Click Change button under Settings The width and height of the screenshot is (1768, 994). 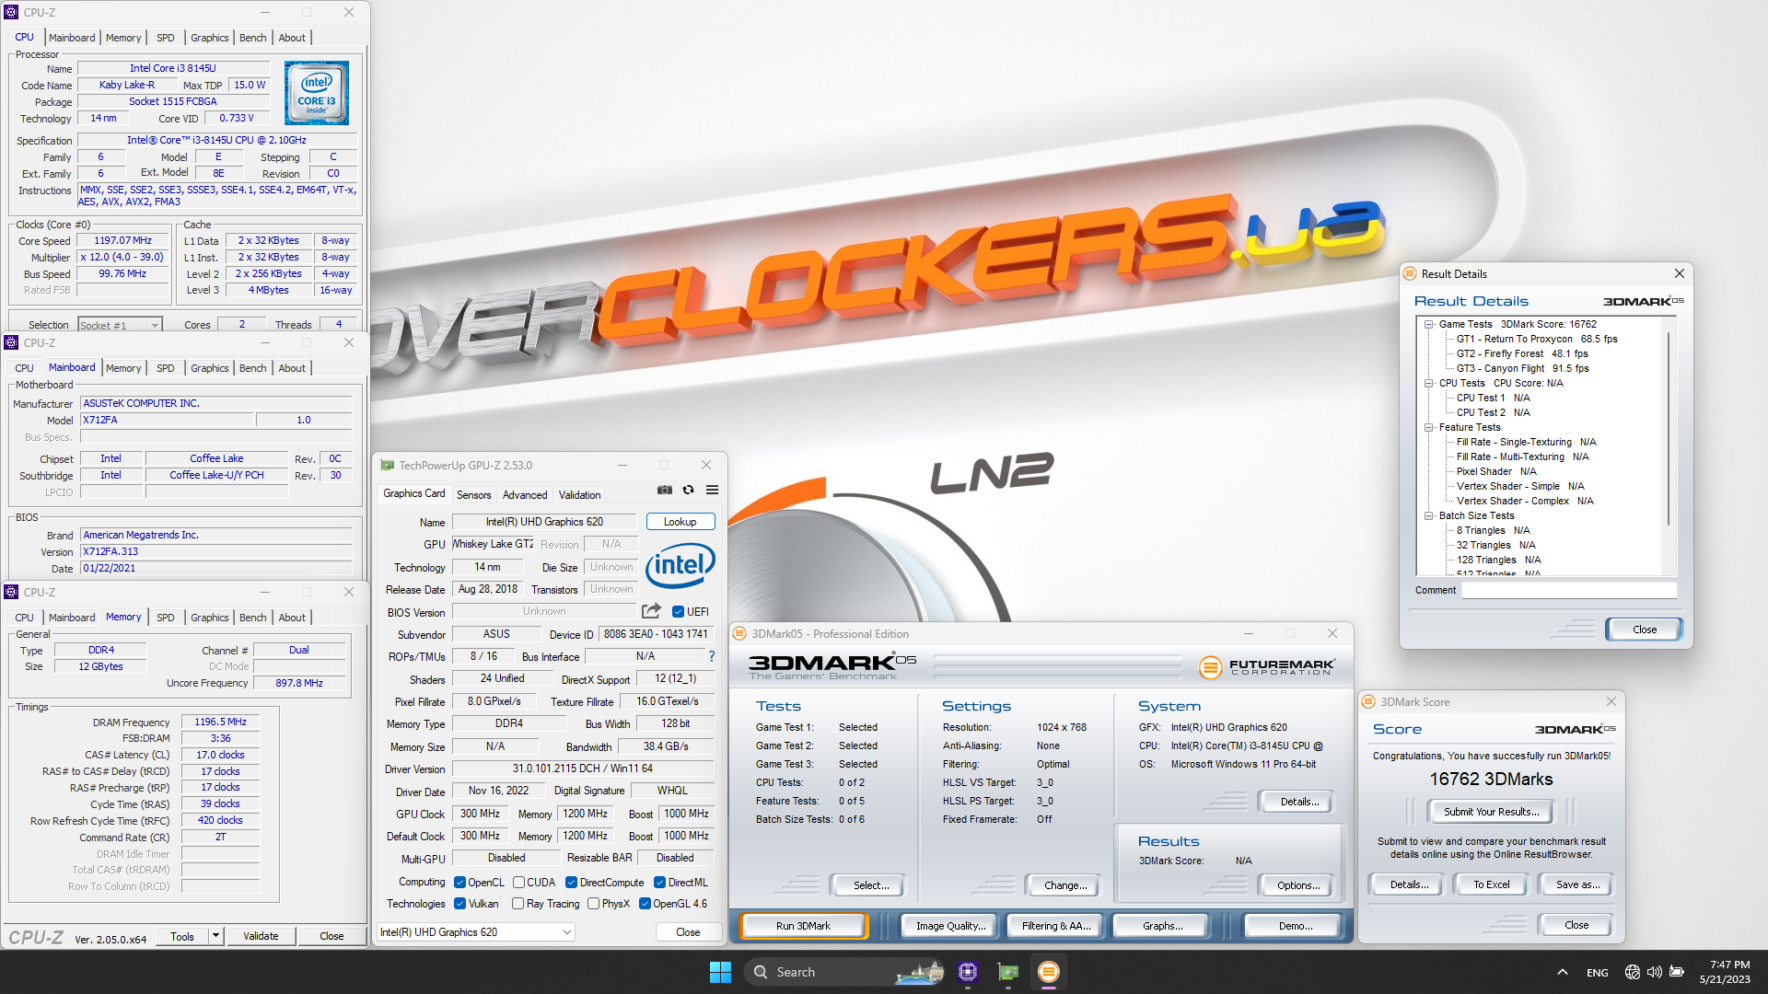(x=1065, y=885)
